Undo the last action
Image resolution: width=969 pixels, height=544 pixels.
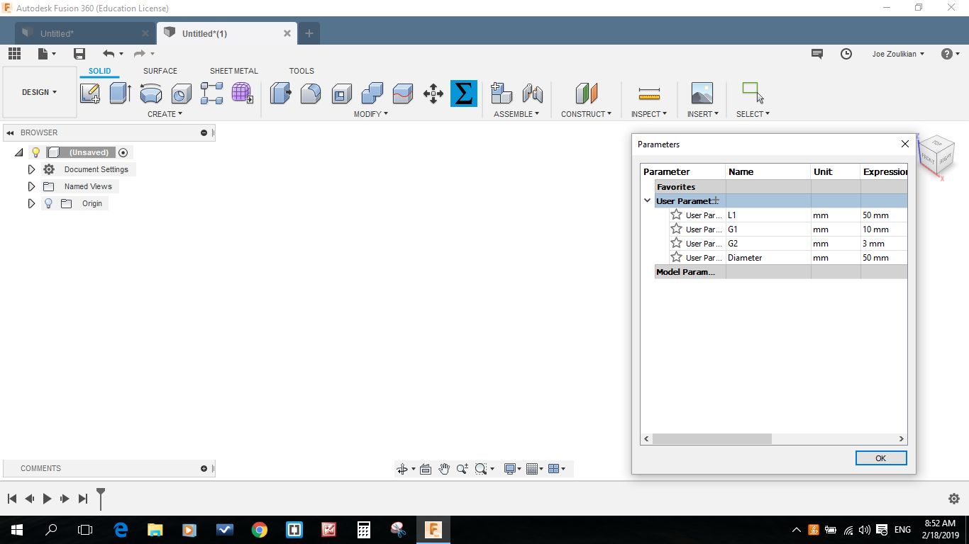(109, 54)
